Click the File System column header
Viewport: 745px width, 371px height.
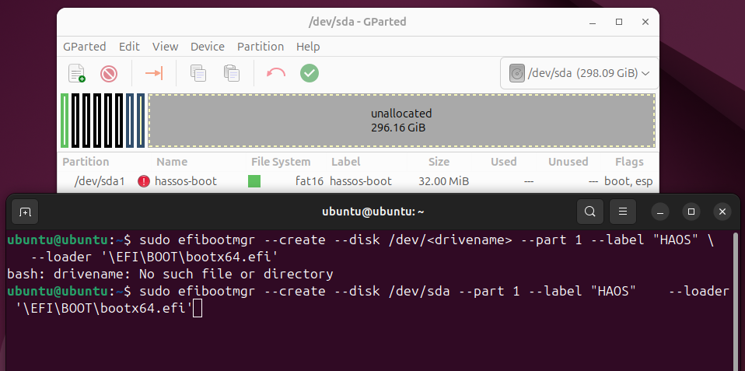point(281,162)
